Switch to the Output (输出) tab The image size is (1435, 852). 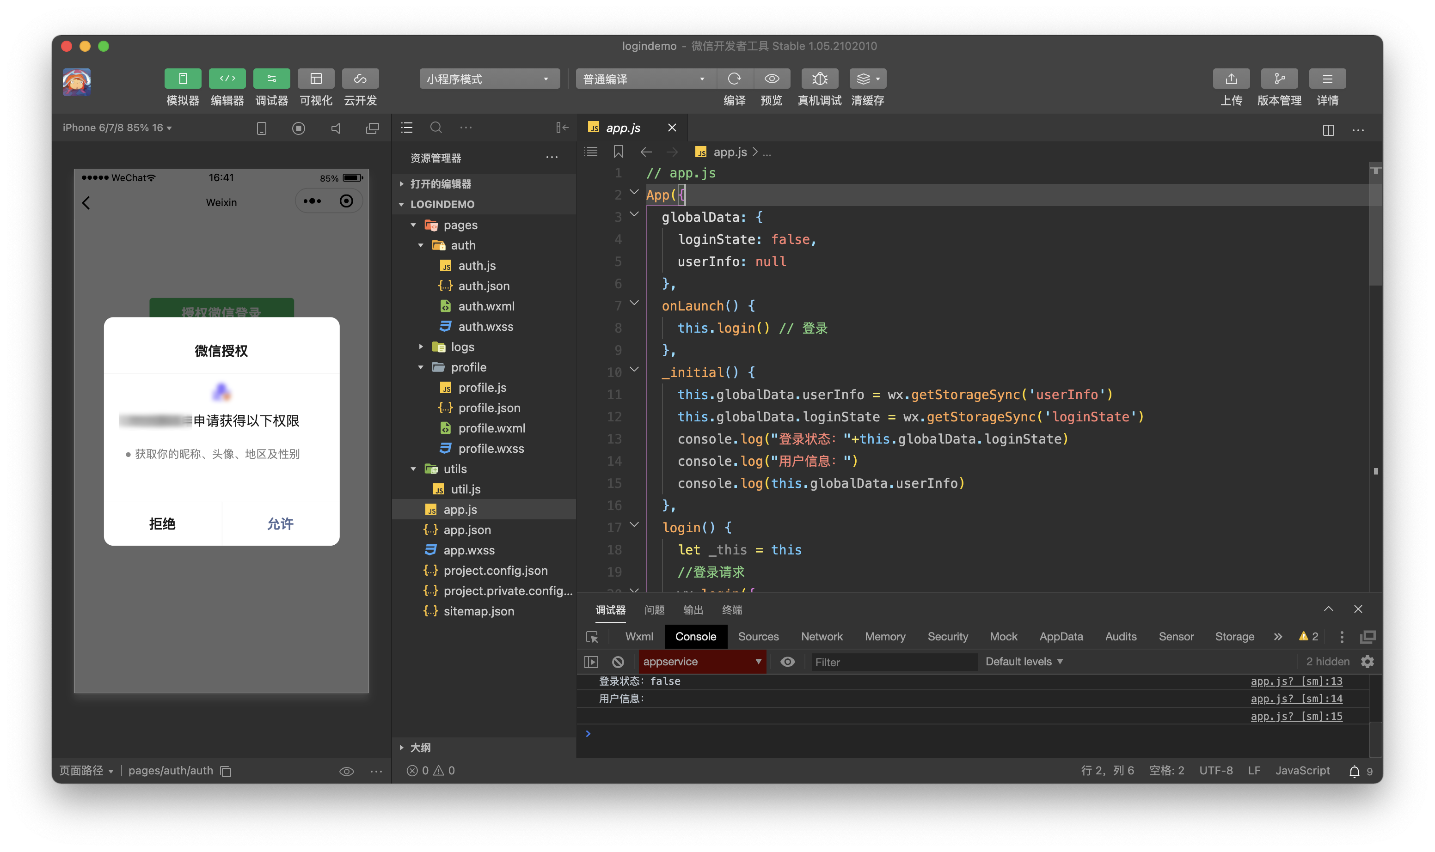(693, 610)
